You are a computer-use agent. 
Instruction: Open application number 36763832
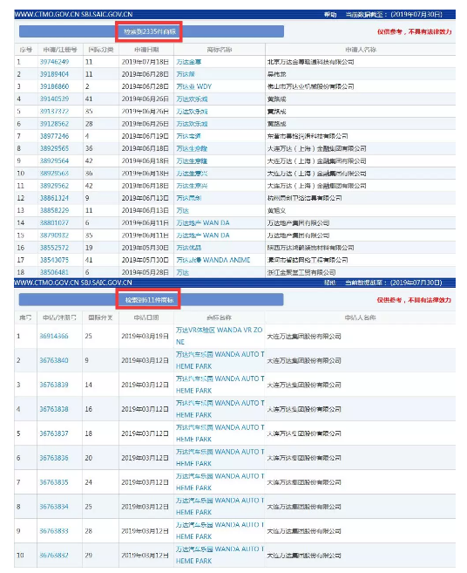click(54, 556)
